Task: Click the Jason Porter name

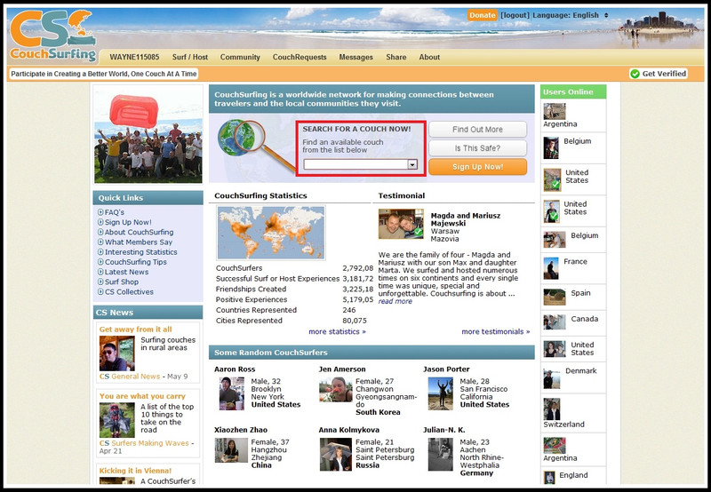Action: (x=446, y=369)
